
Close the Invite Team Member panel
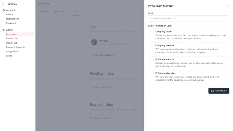227,6
